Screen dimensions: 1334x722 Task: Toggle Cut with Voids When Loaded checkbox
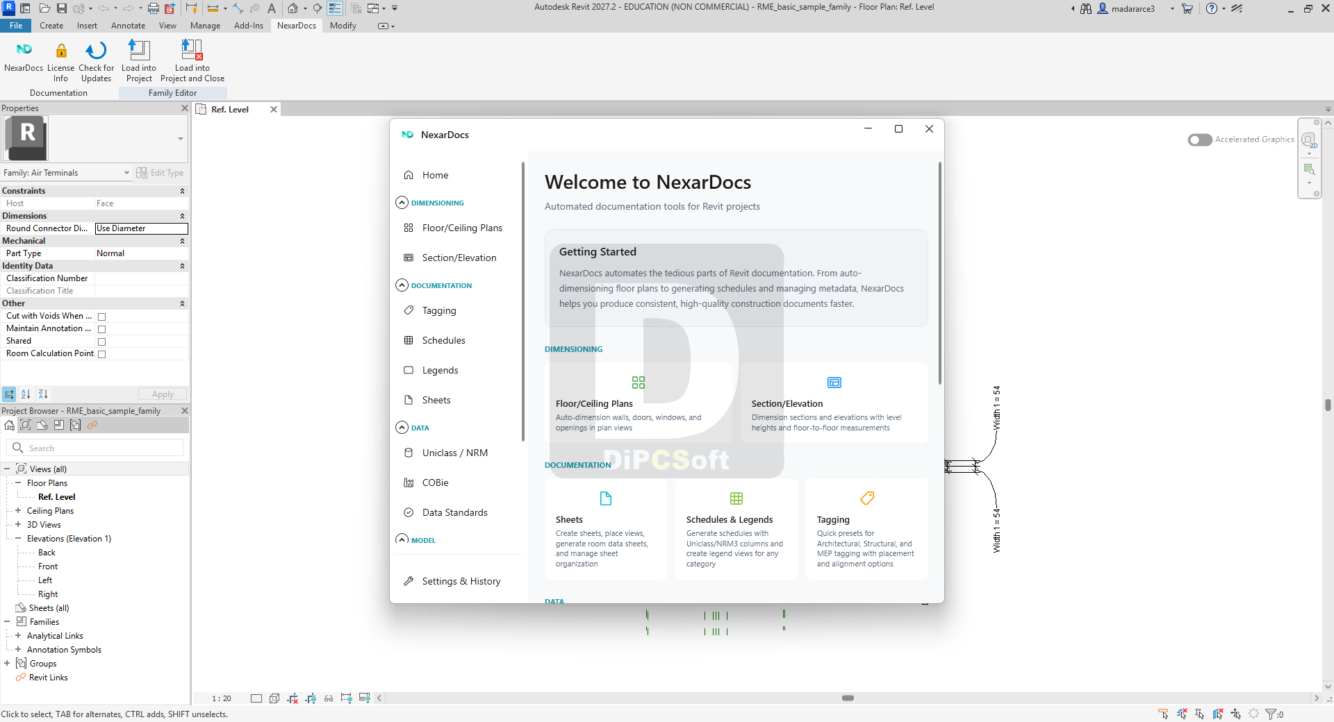pyautogui.click(x=101, y=317)
